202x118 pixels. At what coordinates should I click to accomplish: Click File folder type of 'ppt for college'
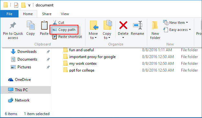point(189,70)
